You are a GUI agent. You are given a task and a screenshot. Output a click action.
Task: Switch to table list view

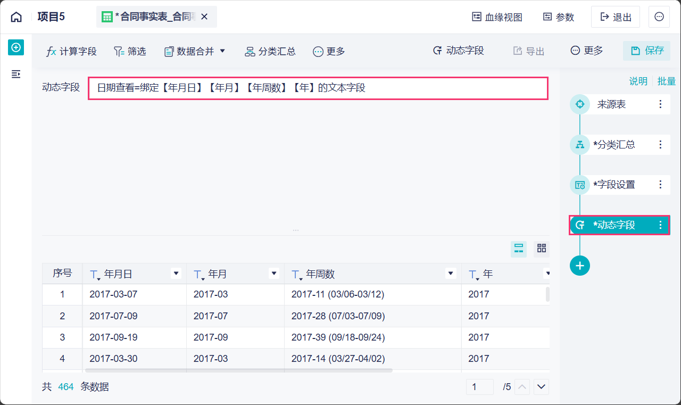tap(519, 249)
